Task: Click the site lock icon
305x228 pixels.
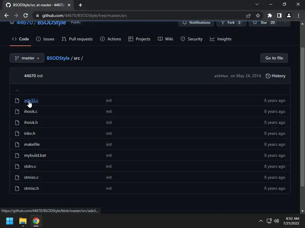Action: 38,15
